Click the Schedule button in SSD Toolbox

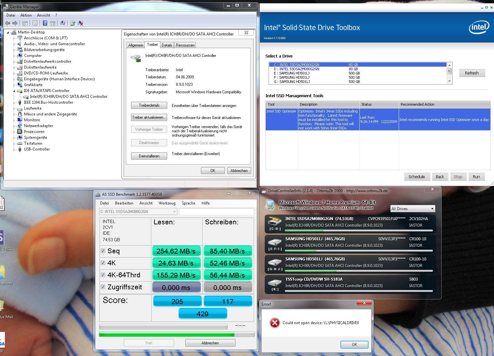click(417, 177)
